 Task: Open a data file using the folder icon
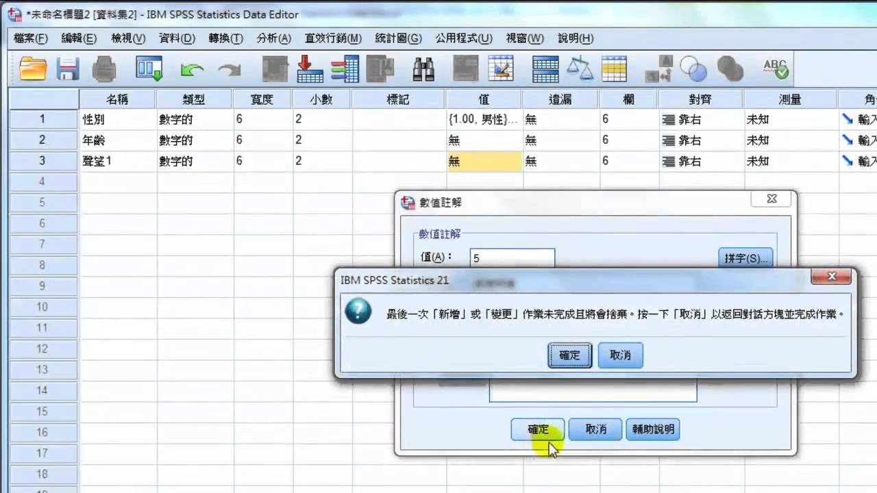(x=33, y=69)
